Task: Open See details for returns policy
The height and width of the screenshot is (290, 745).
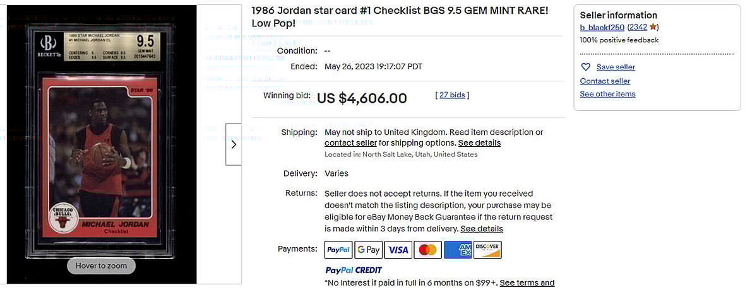Action: tap(482, 228)
